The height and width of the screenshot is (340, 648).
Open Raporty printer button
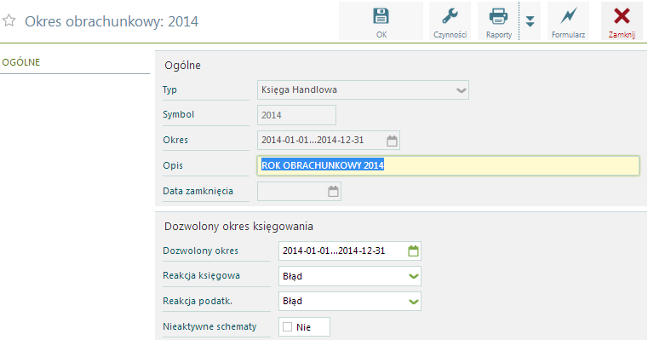498,21
